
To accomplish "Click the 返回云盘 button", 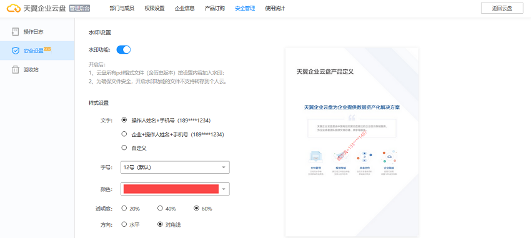I will (x=502, y=9).
